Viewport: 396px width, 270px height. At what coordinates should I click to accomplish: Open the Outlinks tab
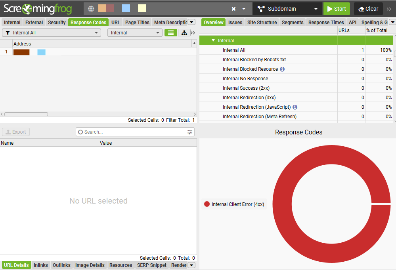tap(61, 265)
